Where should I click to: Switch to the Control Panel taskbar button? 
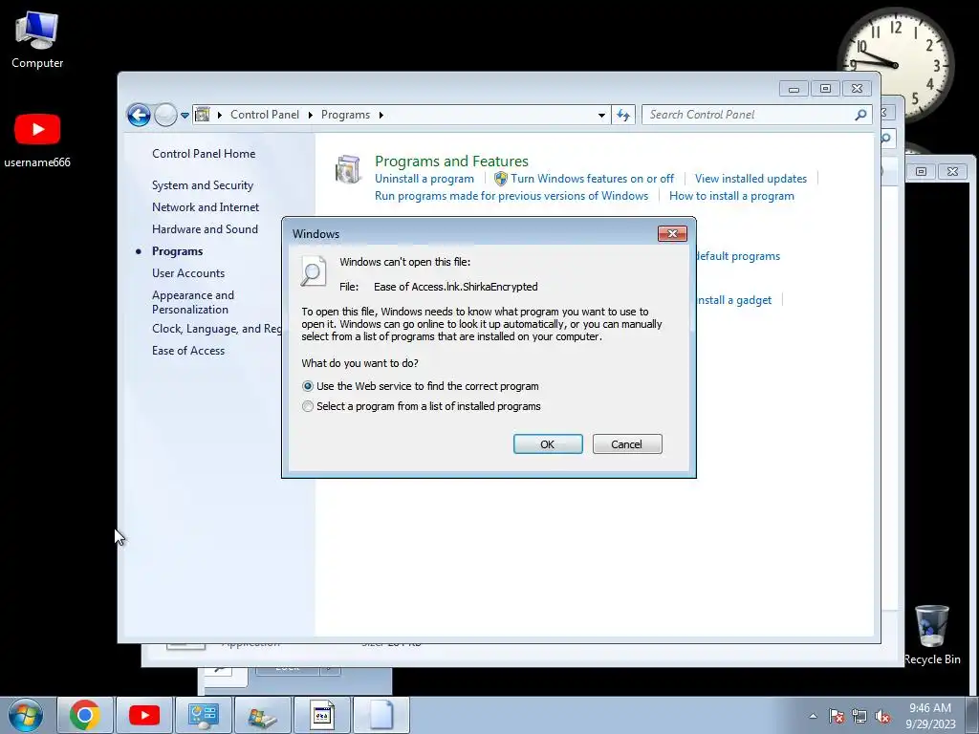coord(204,715)
